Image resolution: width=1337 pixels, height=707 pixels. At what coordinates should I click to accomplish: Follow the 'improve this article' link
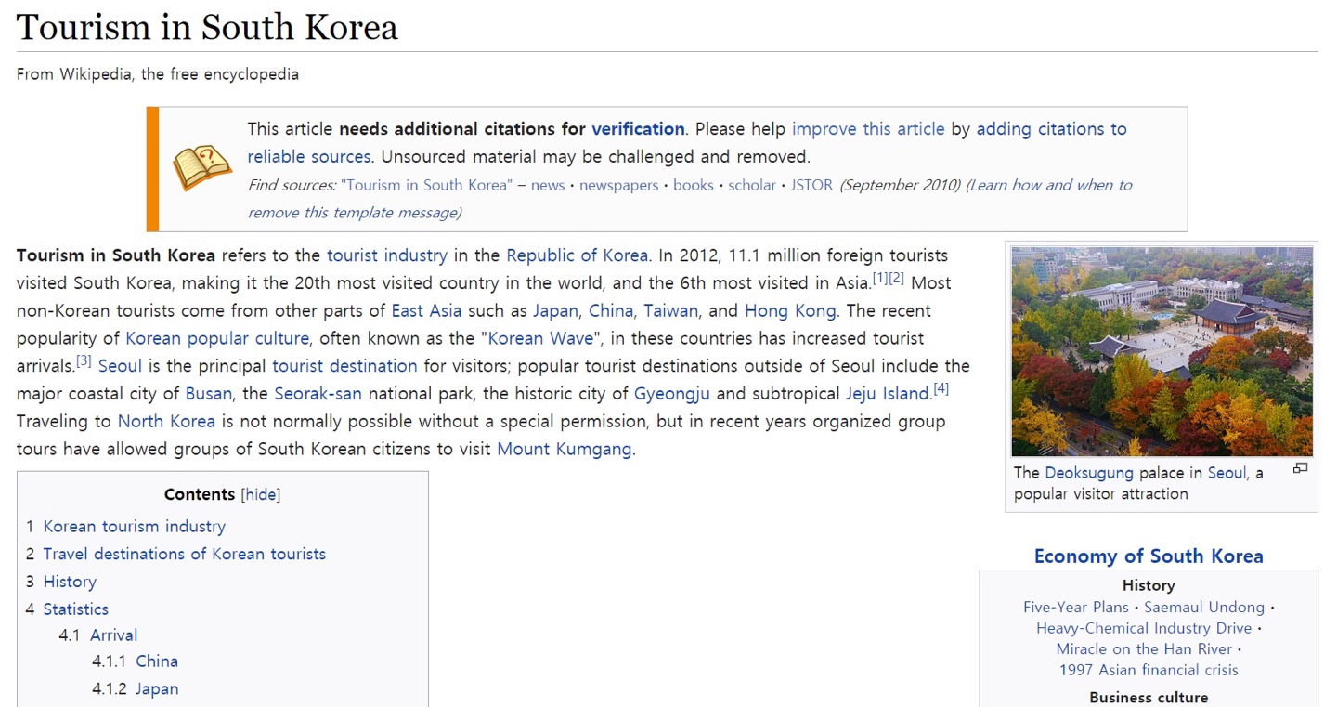pyautogui.click(x=868, y=129)
